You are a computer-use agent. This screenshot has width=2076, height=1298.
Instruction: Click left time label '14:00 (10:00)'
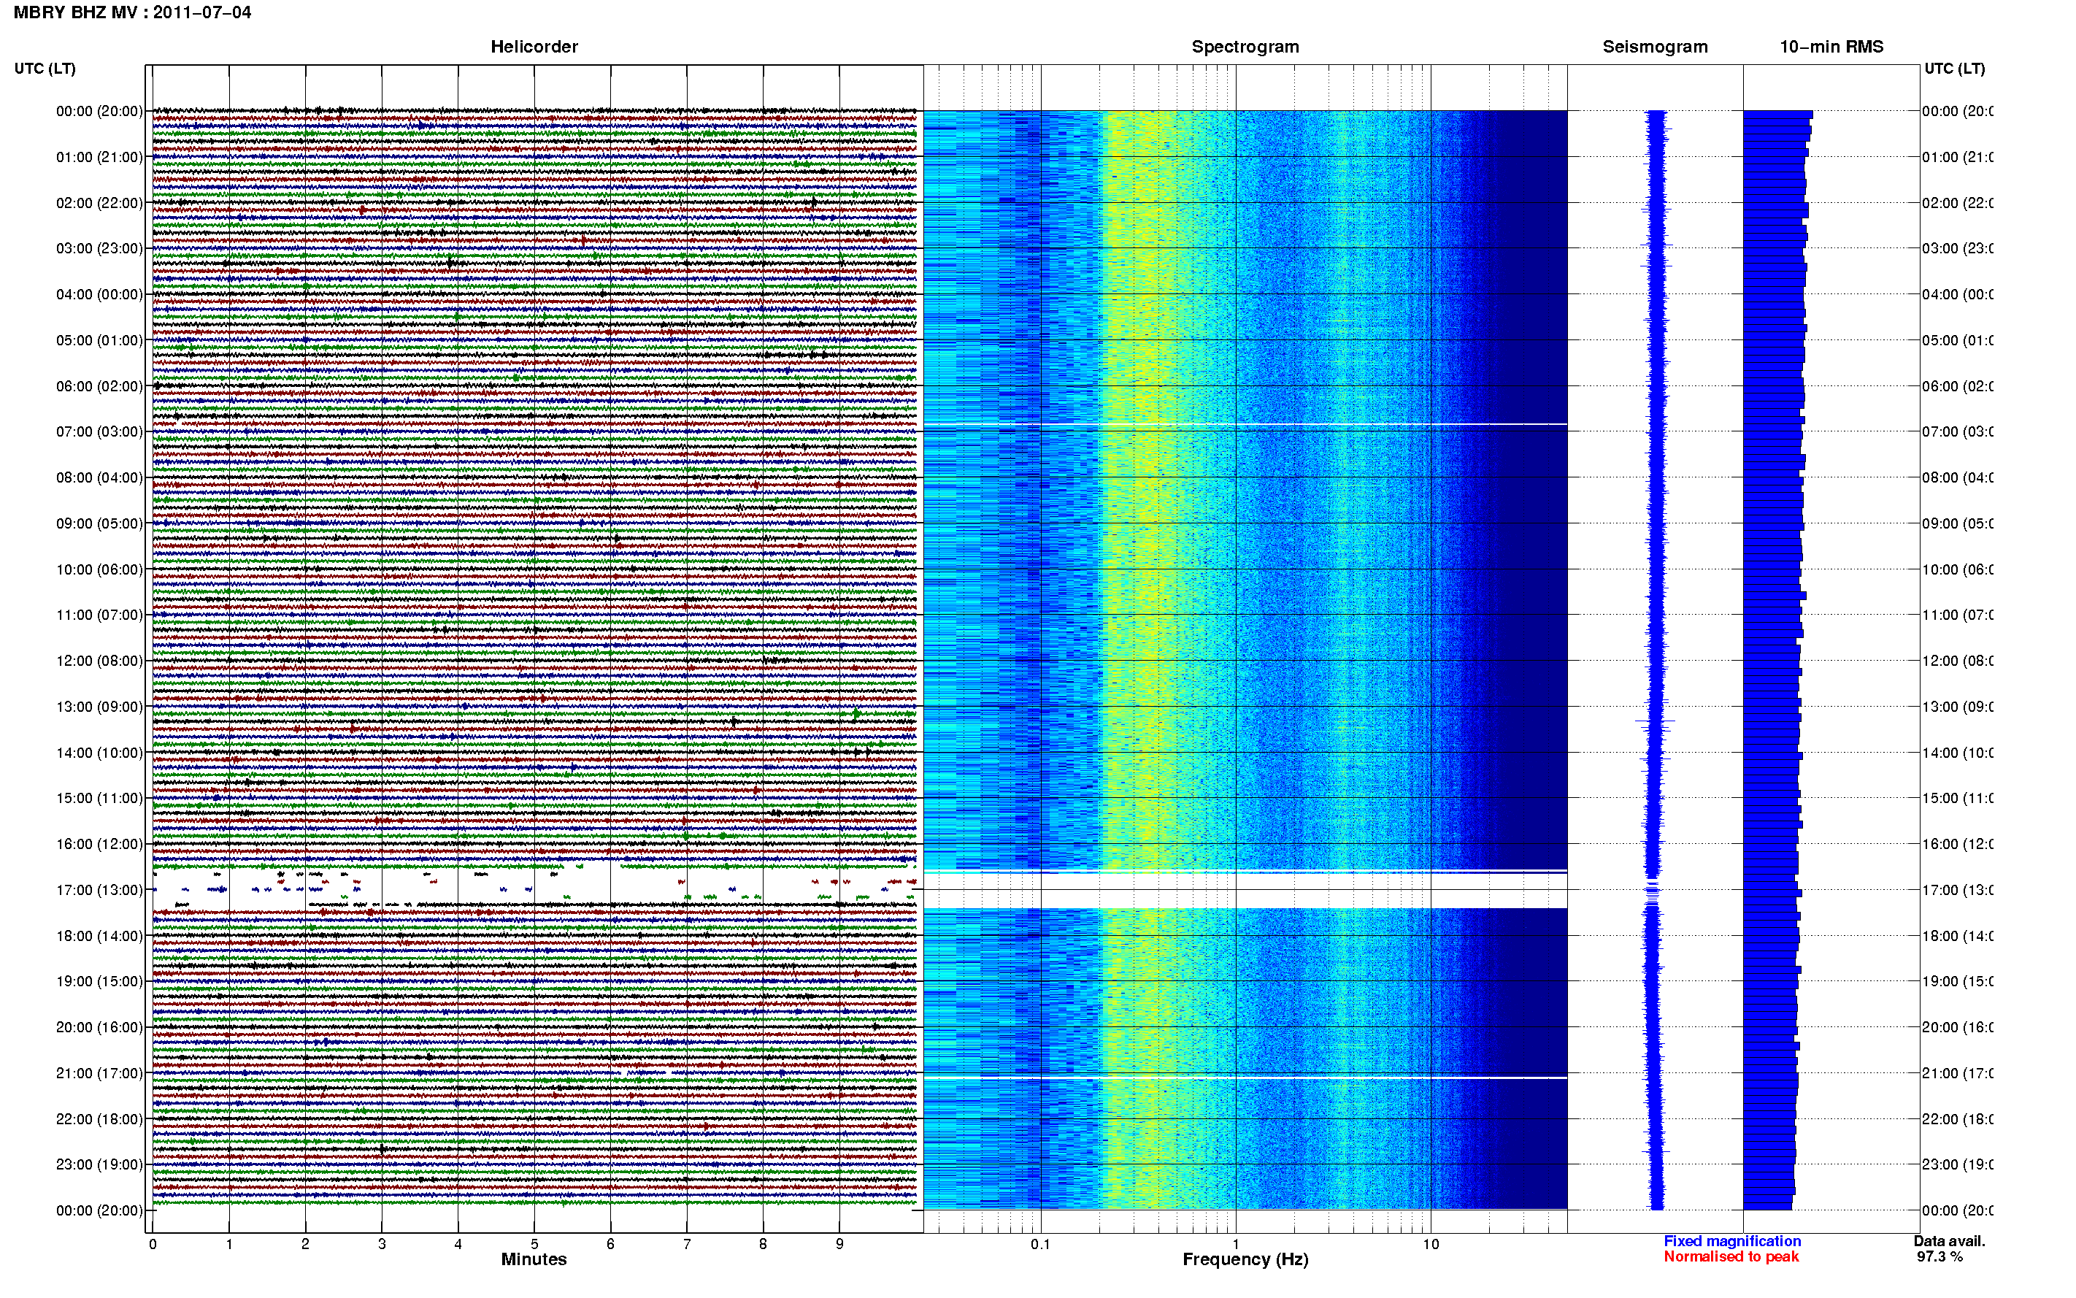coord(99,753)
